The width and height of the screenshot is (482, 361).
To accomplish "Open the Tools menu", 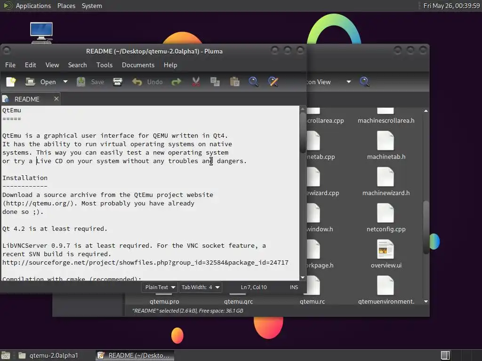I will point(104,65).
